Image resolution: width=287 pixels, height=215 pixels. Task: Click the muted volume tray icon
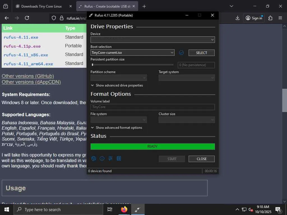click(x=251, y=209)
